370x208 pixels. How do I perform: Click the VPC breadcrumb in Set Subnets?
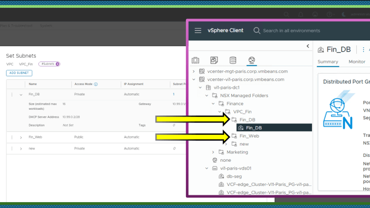[x=10, y=64]
